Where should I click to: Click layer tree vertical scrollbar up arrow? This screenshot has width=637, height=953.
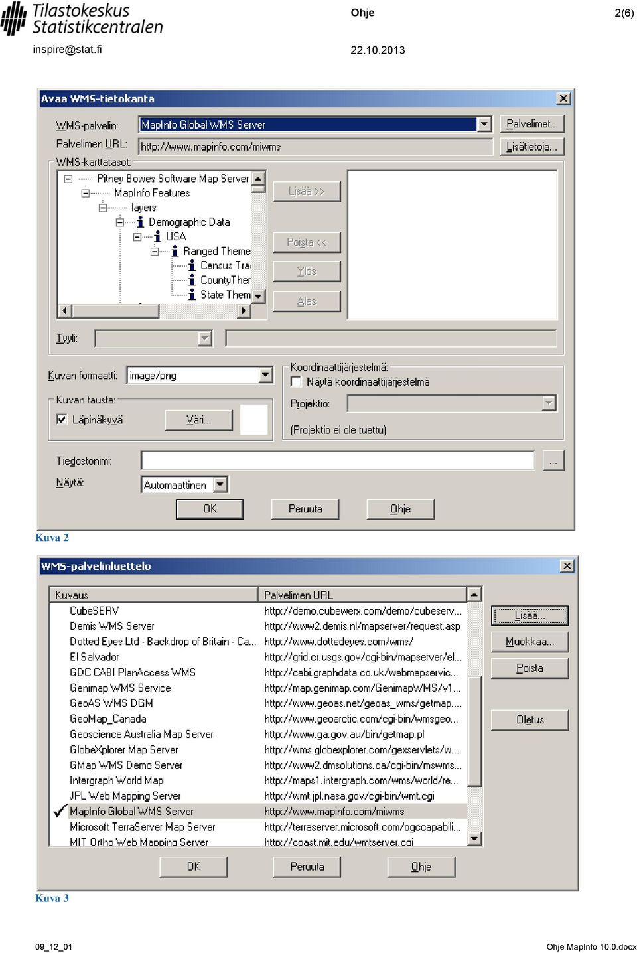click(259, 178)
